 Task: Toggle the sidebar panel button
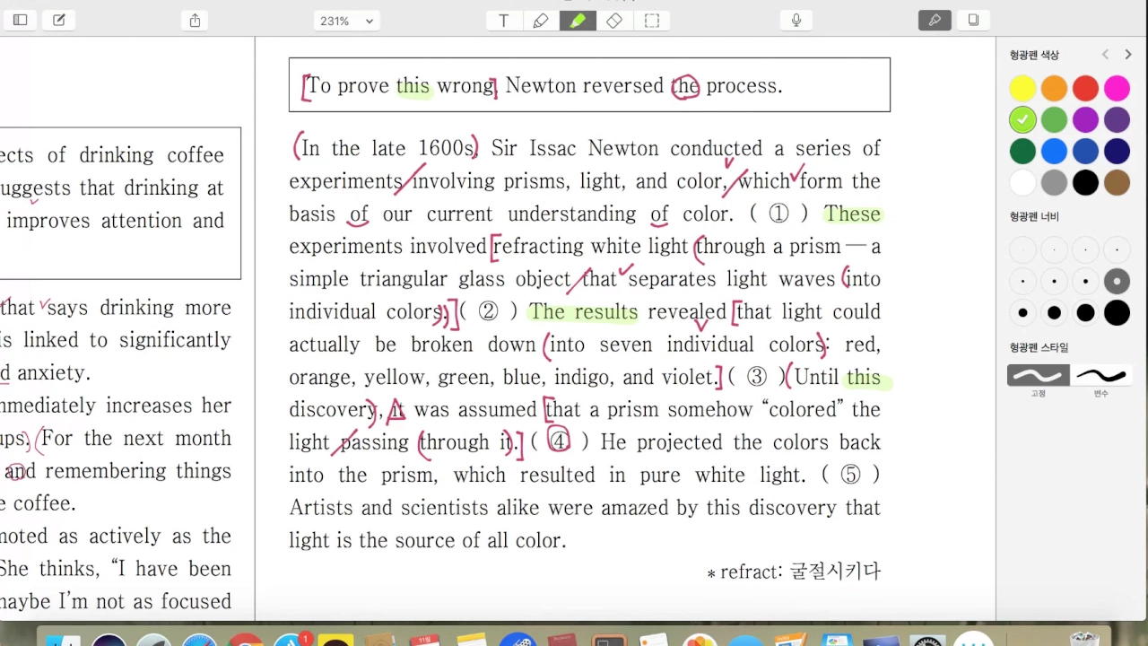[x=20, y=20]
